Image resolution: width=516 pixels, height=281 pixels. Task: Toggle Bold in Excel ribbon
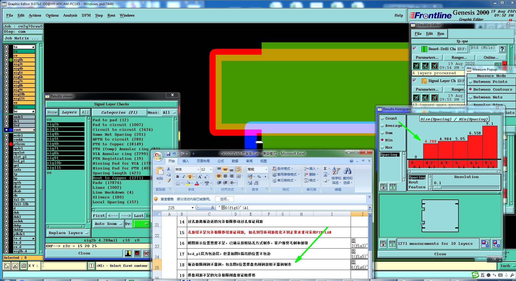pos(177,177)
